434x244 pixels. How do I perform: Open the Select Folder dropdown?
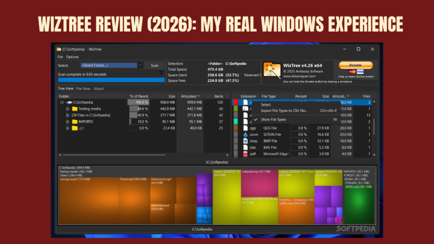[x=140, y=65]
